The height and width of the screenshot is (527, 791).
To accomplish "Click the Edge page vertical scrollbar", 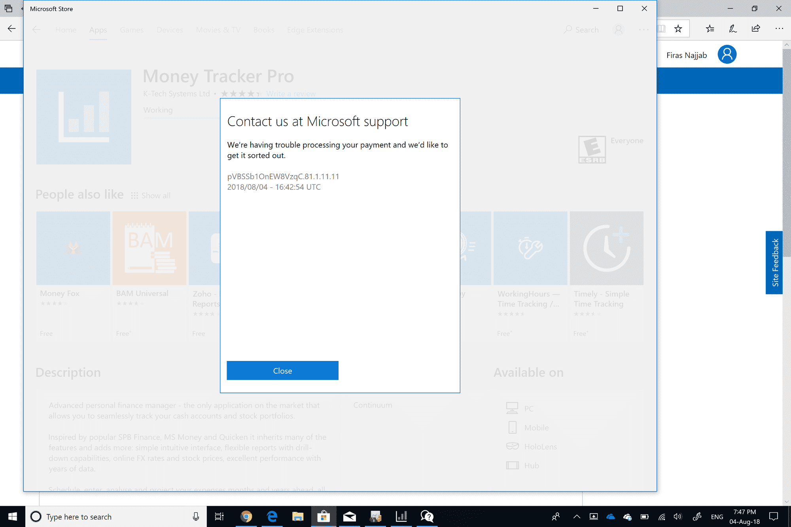I will click(787, 152).
